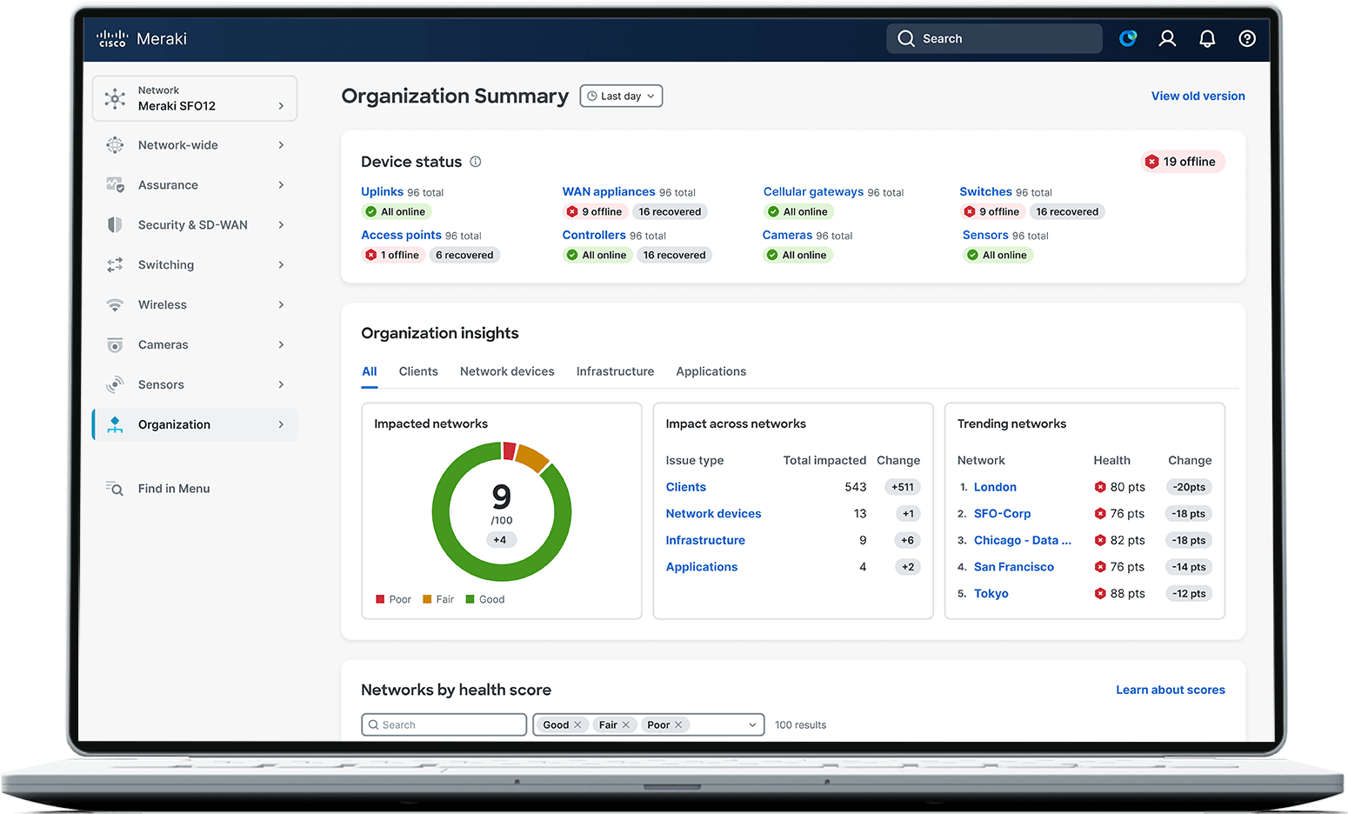Open the Wireless section
The image size is (1348, 814).
(x=163, y=304)
